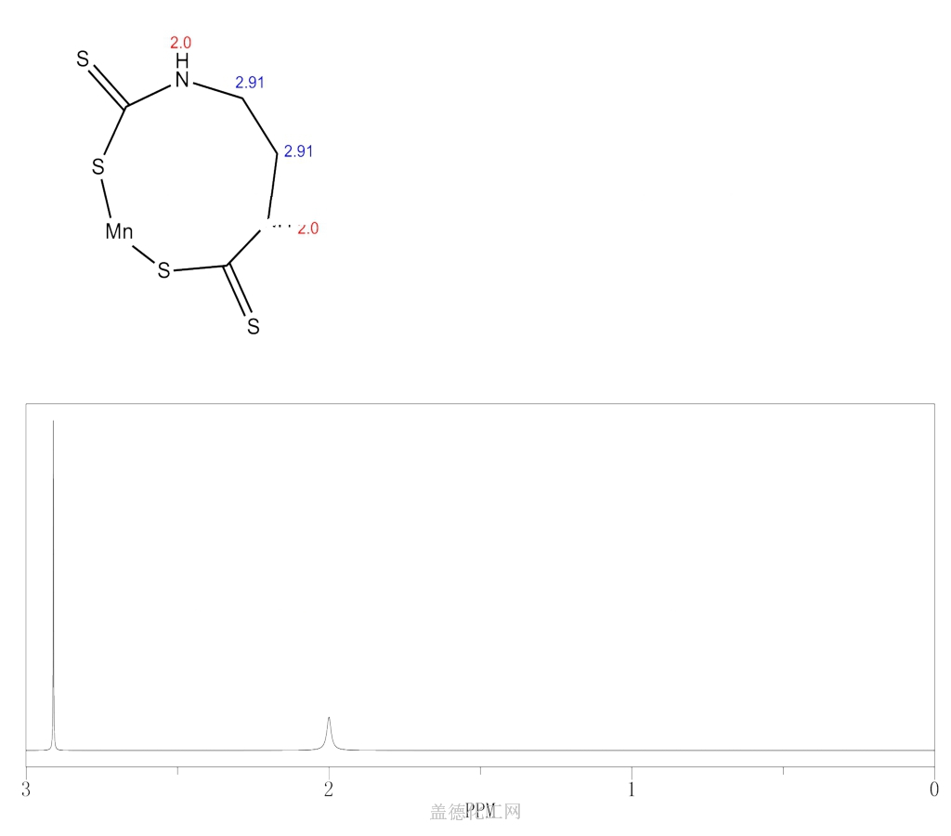Click the lower blue 2.91 shift label
This screenshot has width=951, height=836.
pos(298,151)
